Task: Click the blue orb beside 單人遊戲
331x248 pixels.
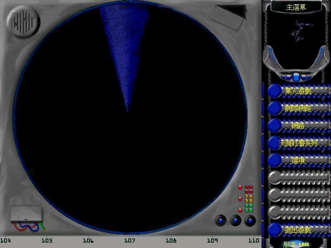Action: (x=274, y=91)
